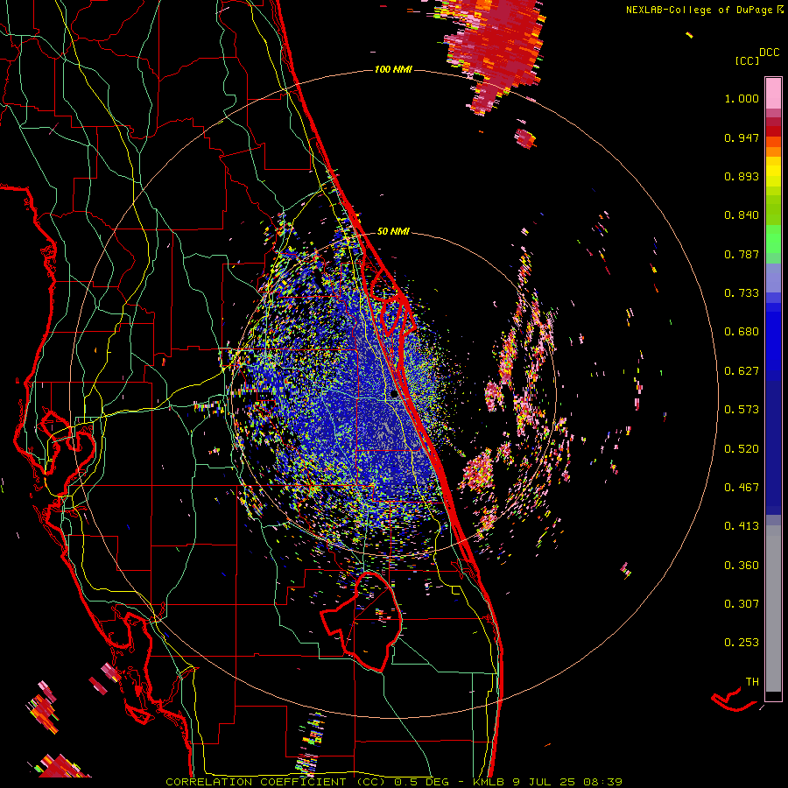Click the NEXLAB-College of DuPage title text
Screen dimensions: 788x788
[x=700, y=10]
